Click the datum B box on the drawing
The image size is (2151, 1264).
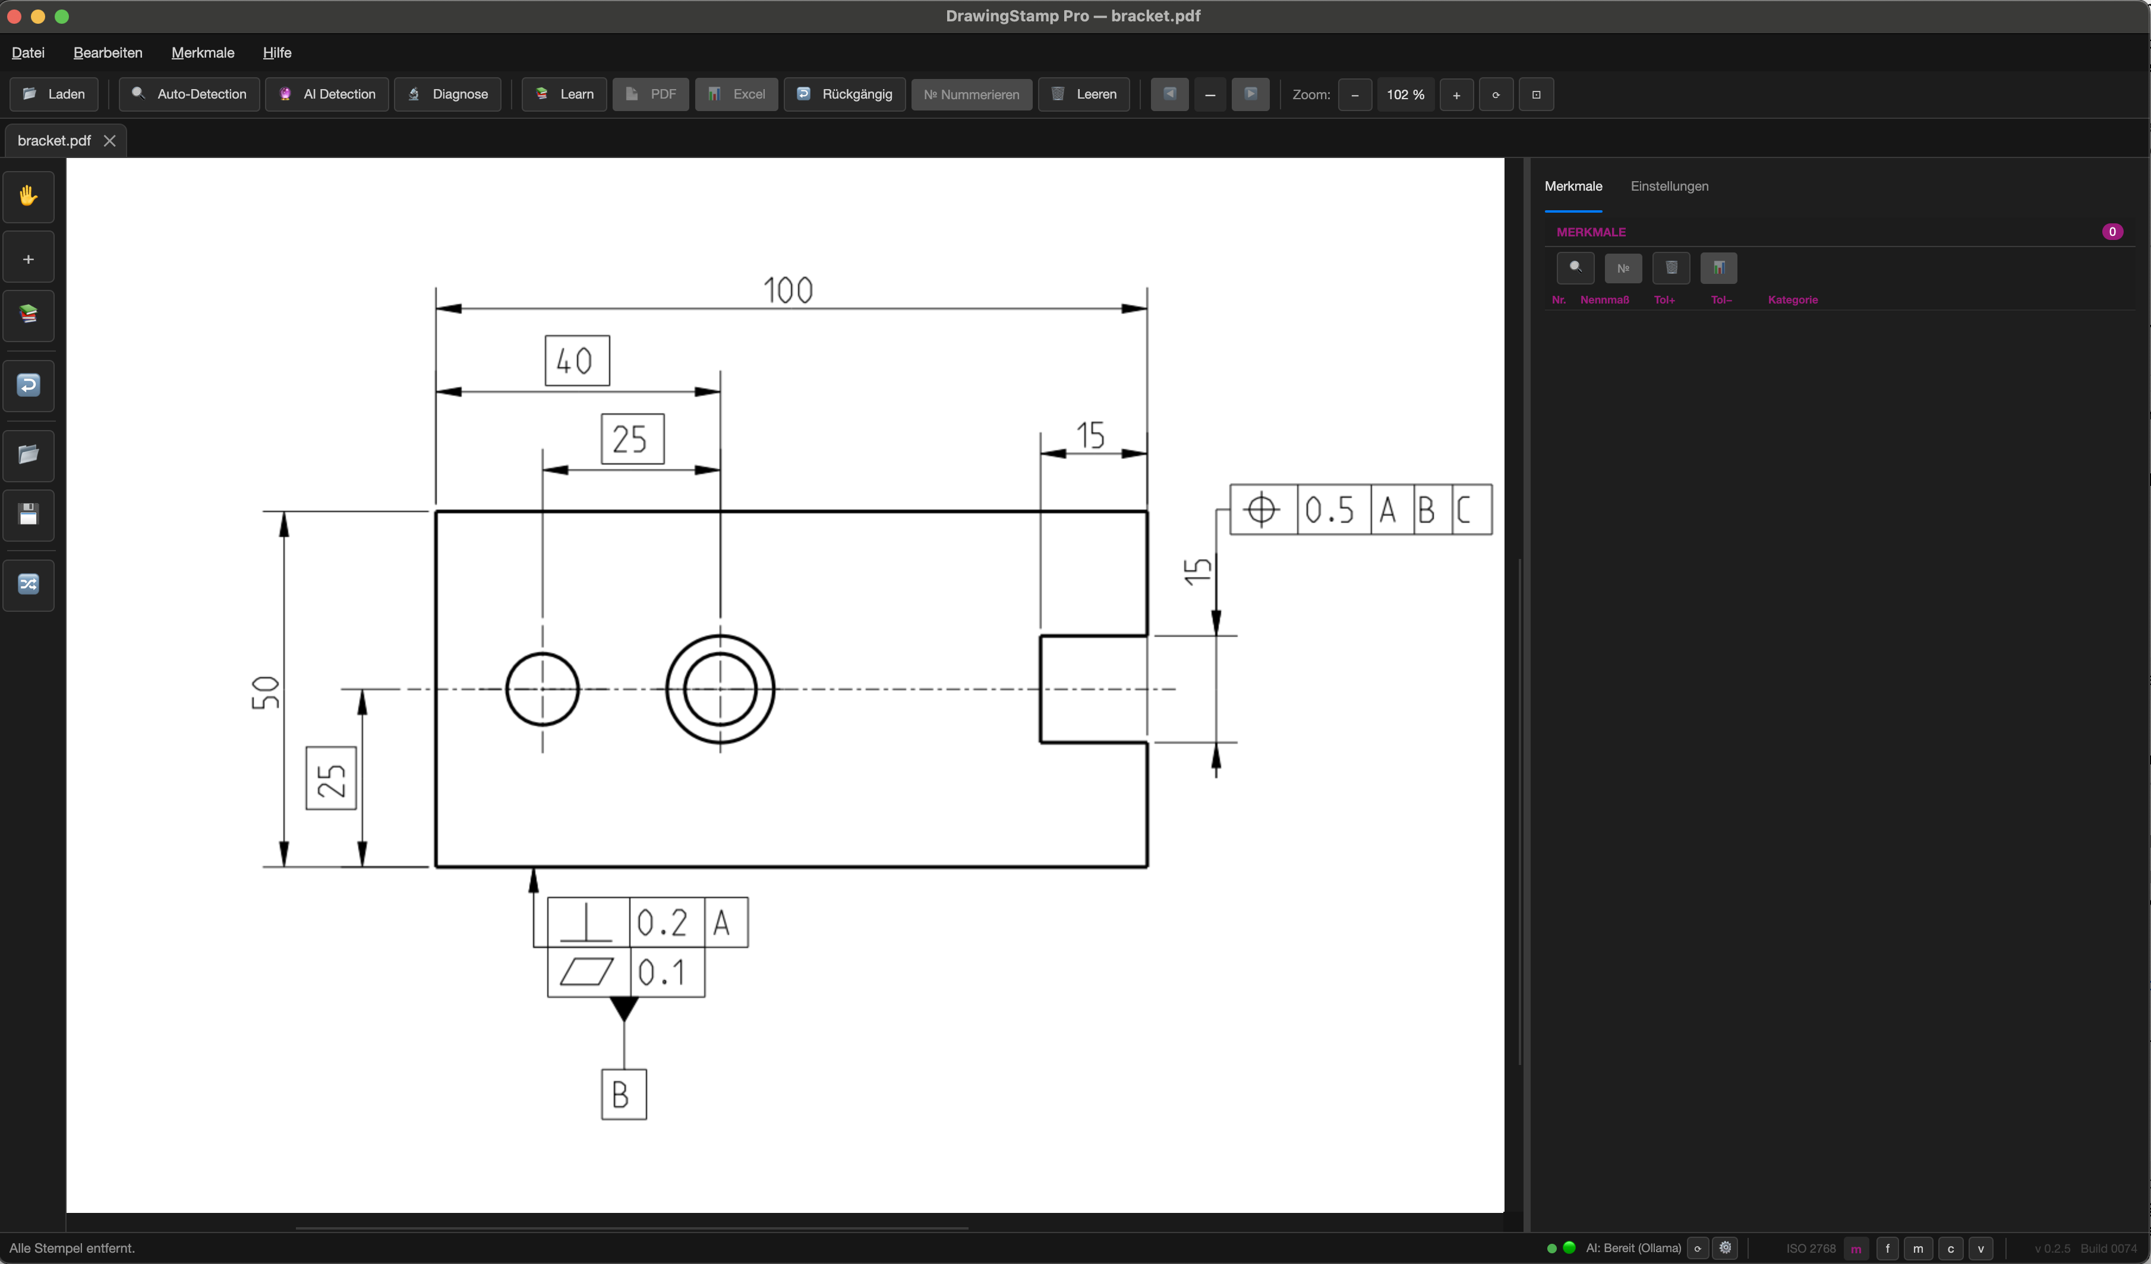[624, 1094]
